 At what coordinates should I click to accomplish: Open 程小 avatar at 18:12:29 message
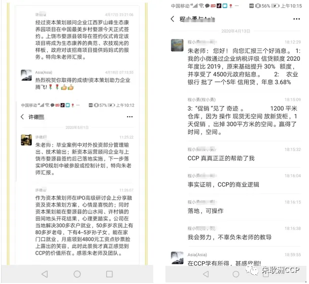[177, 45]
